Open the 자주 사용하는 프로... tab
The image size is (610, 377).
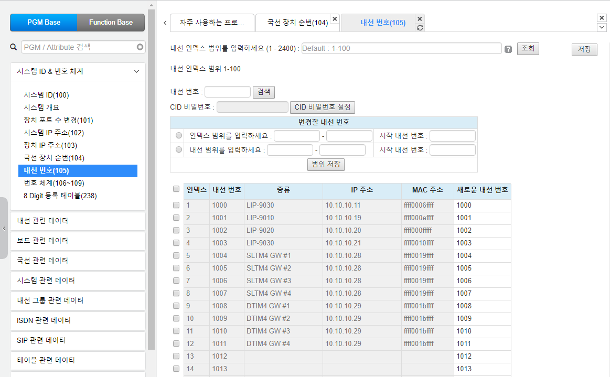[x=212, y=23]
